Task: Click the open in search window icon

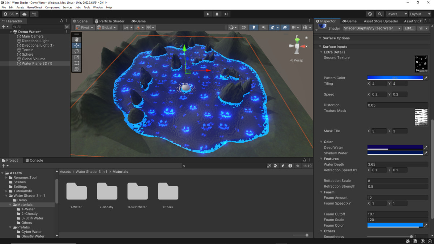Action: [269, 166]
